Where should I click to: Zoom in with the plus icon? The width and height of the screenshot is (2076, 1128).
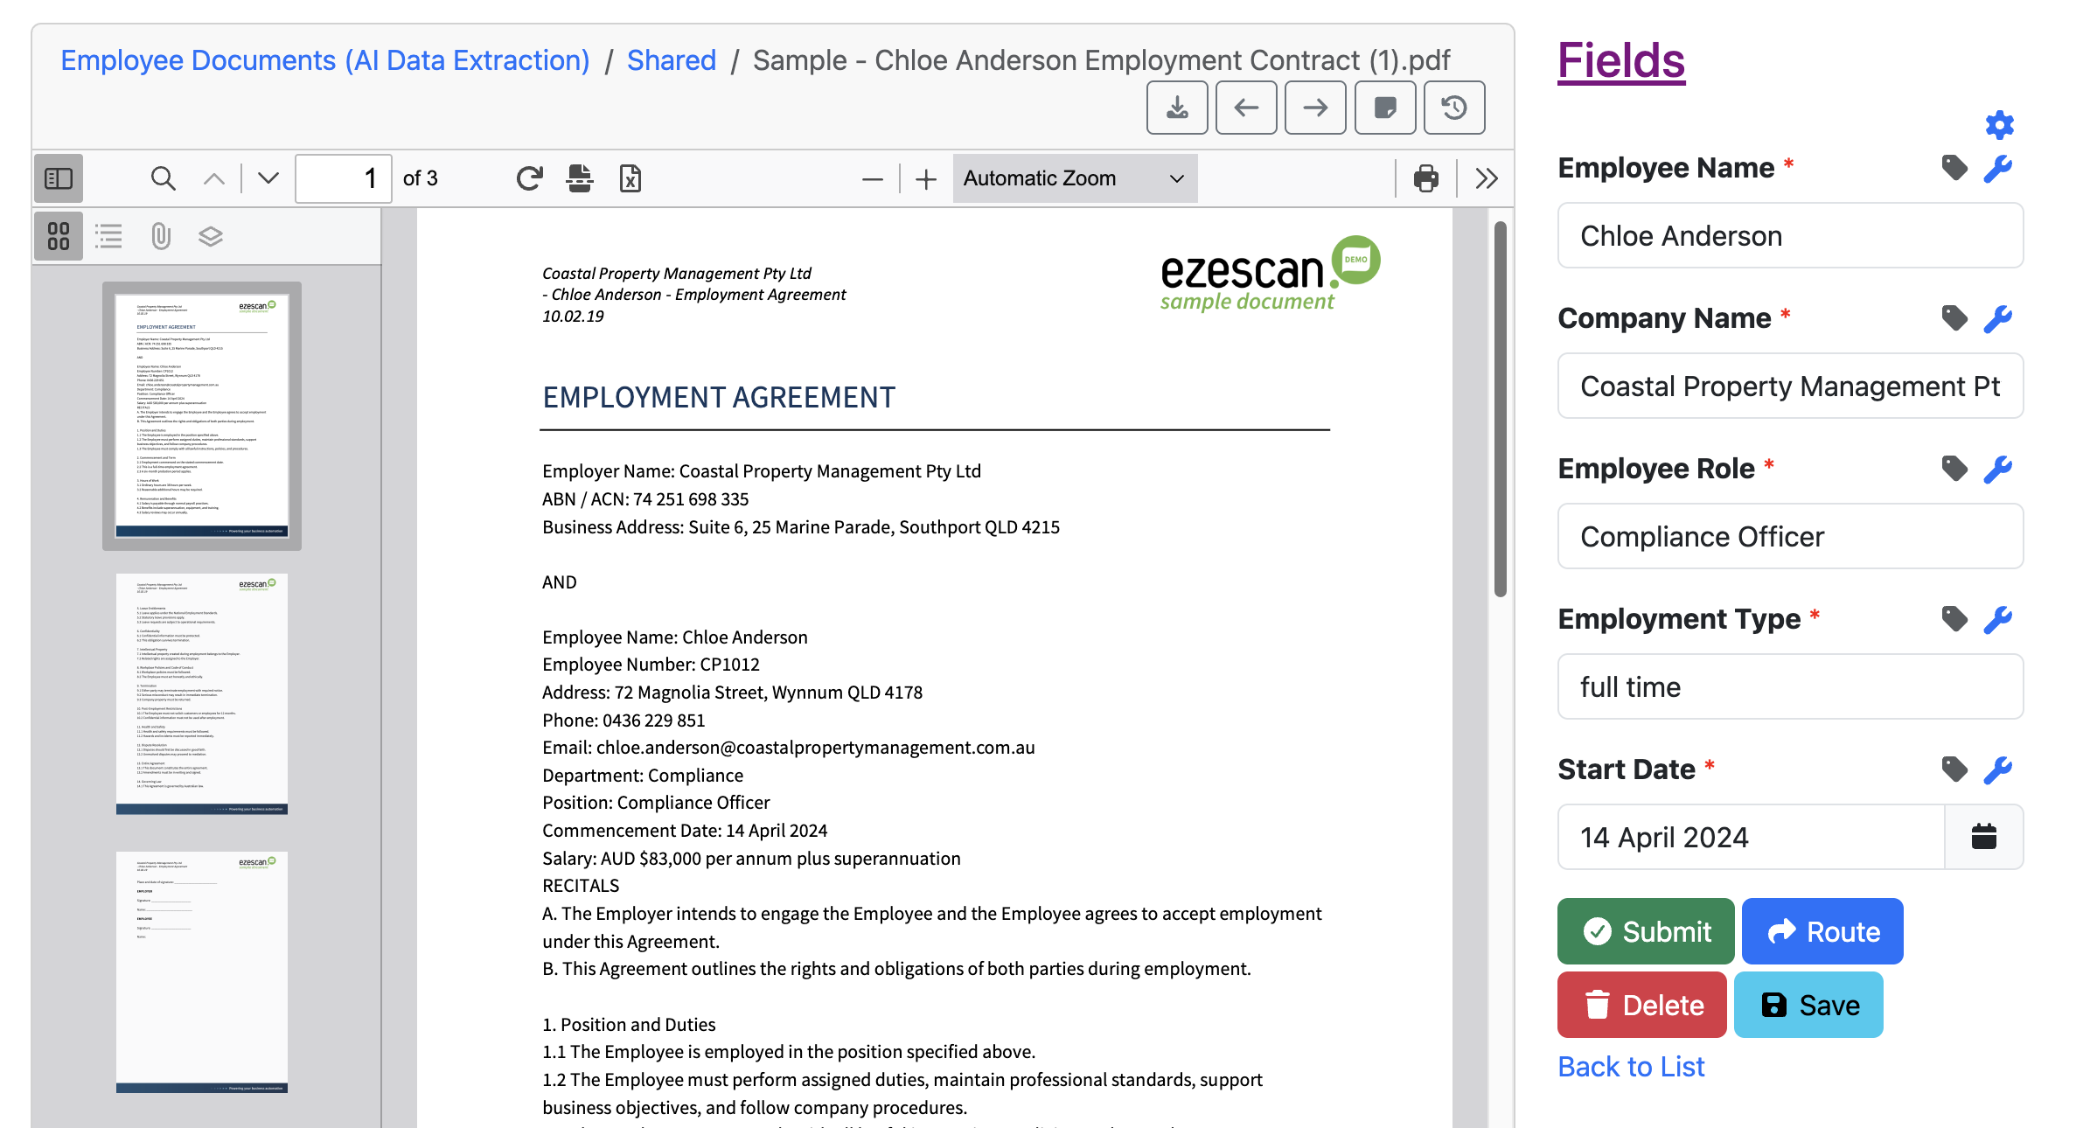926,179
